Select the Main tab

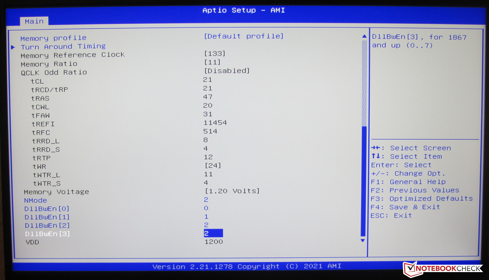pyautogui.click(x=34, y=21)
